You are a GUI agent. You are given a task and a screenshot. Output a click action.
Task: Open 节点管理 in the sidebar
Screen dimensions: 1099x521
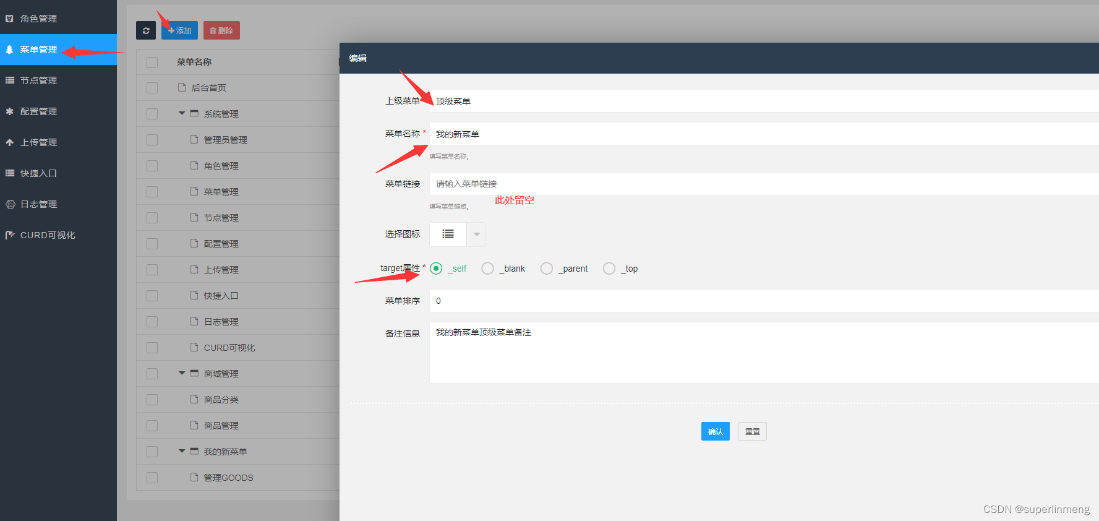point(58,80)
